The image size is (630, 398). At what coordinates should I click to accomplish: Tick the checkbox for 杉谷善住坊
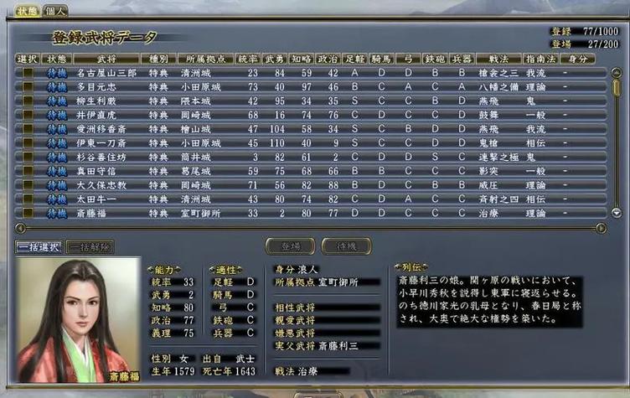coord(28,158)
